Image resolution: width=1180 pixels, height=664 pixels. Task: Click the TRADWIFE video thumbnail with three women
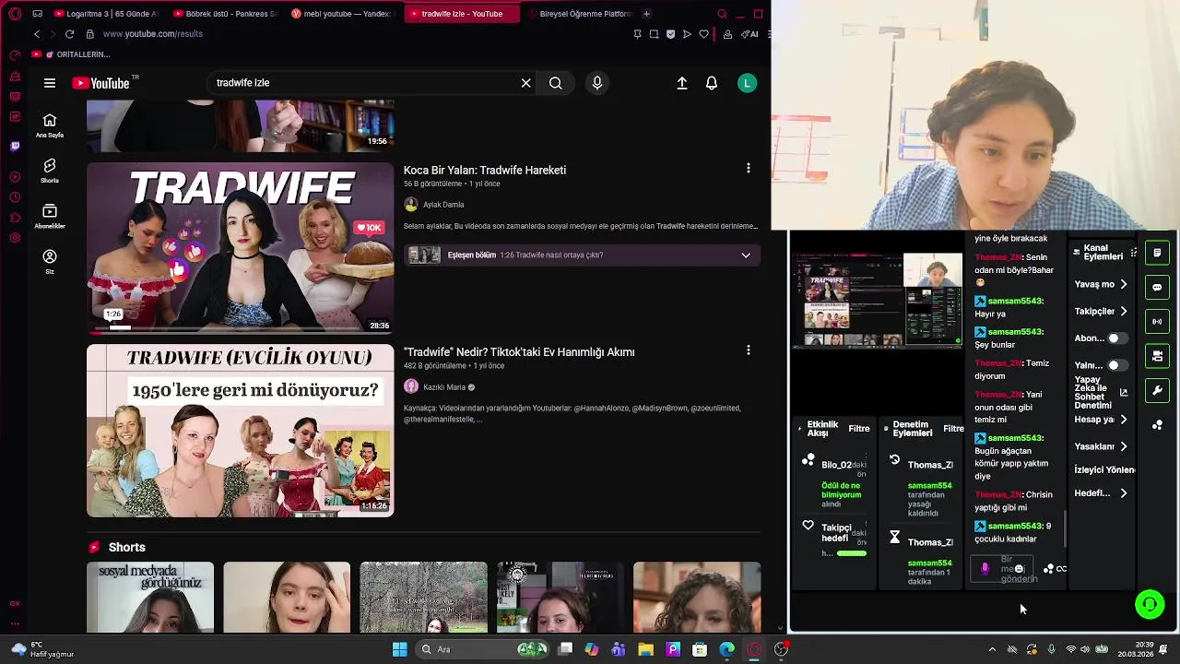click(x=241, y=247)
